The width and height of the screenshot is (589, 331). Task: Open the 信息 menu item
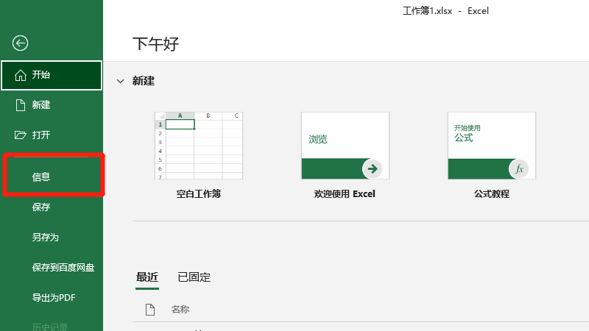click(x=41, y=177)
